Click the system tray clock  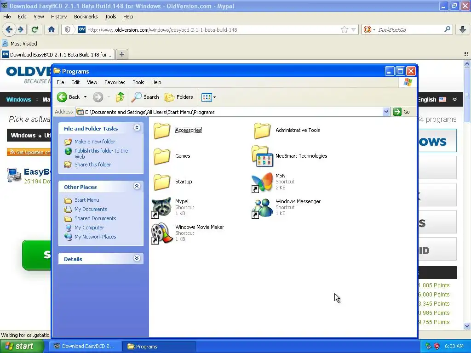(x=454, y=346)
